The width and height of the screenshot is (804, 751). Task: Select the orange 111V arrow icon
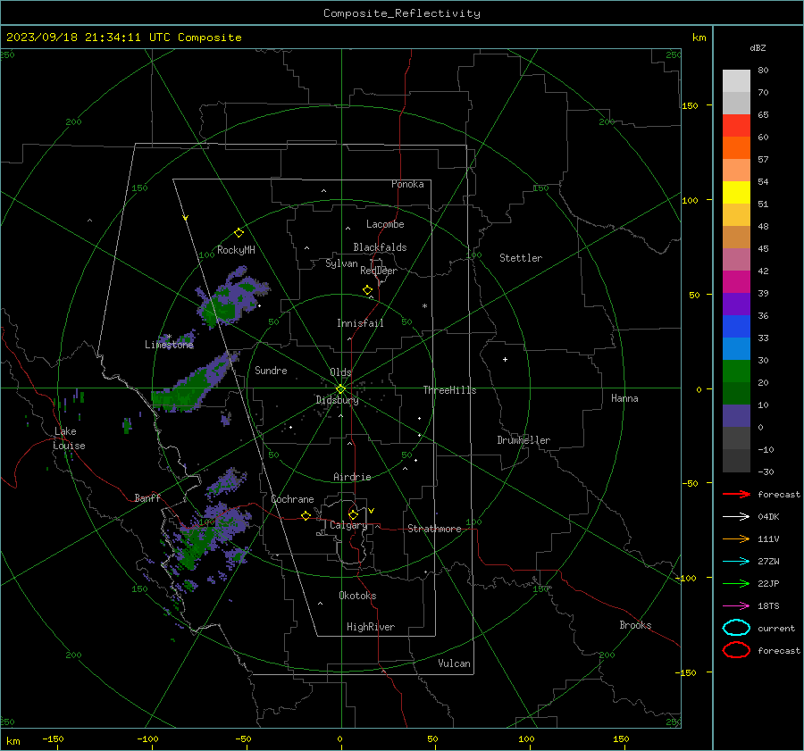pyautogui.click(x=736, y=538)
